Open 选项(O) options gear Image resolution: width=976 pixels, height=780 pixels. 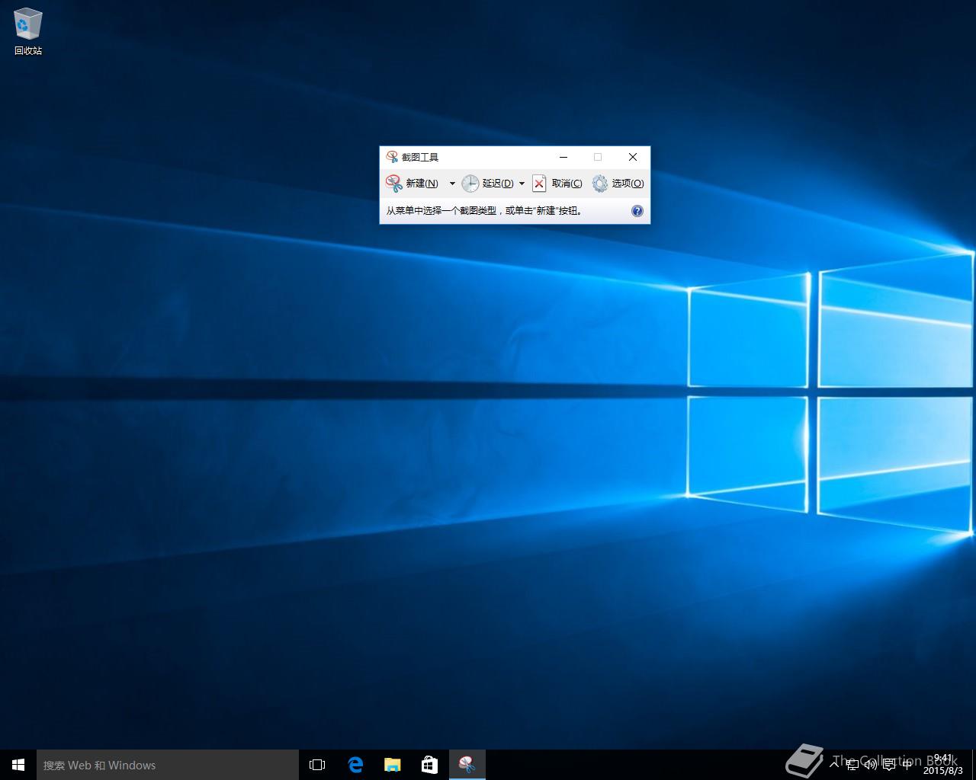coord(618,183)
